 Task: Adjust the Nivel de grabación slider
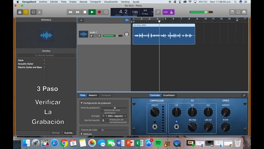click(x=114, y=108)
